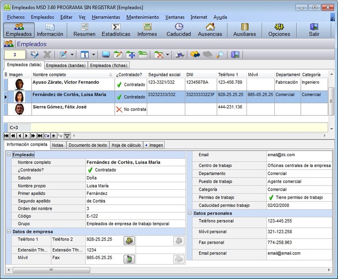The height and width of the screenshot is (279, 338).
Task: Go to previous record arrow
Action: (20, 136)
